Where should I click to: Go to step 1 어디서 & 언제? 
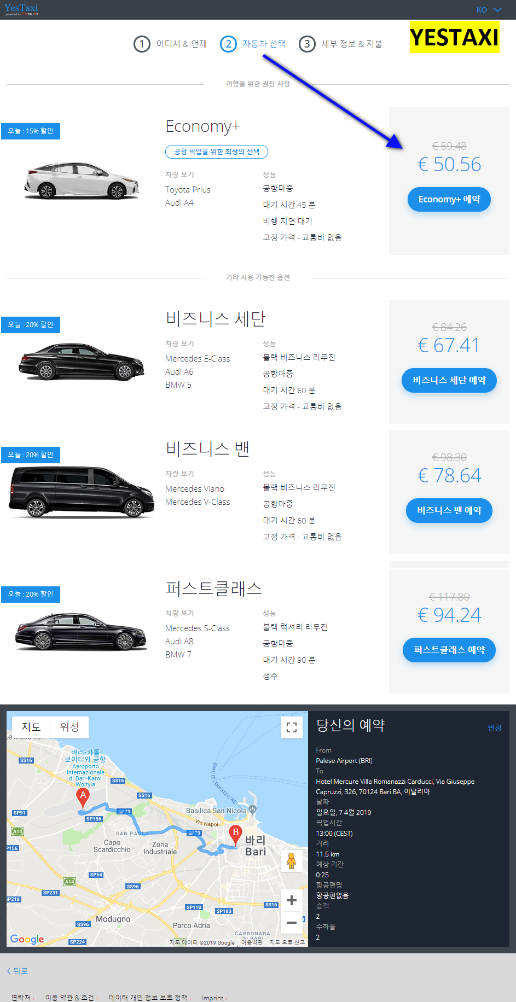pos(170,44)
